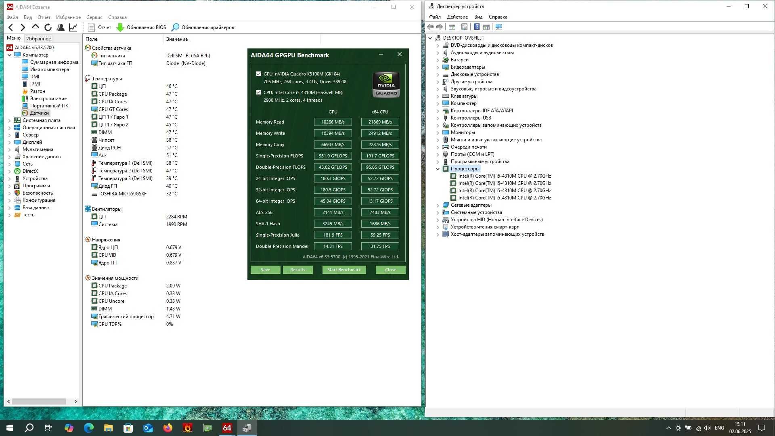Image resolution: width=775 pixels, height=436 pixels.
Task: Click Device Manager properties sheet icon
Action: tap(464, 27)
